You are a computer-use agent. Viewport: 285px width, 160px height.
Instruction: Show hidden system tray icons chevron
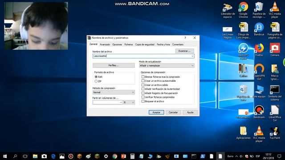pos(236,156)
